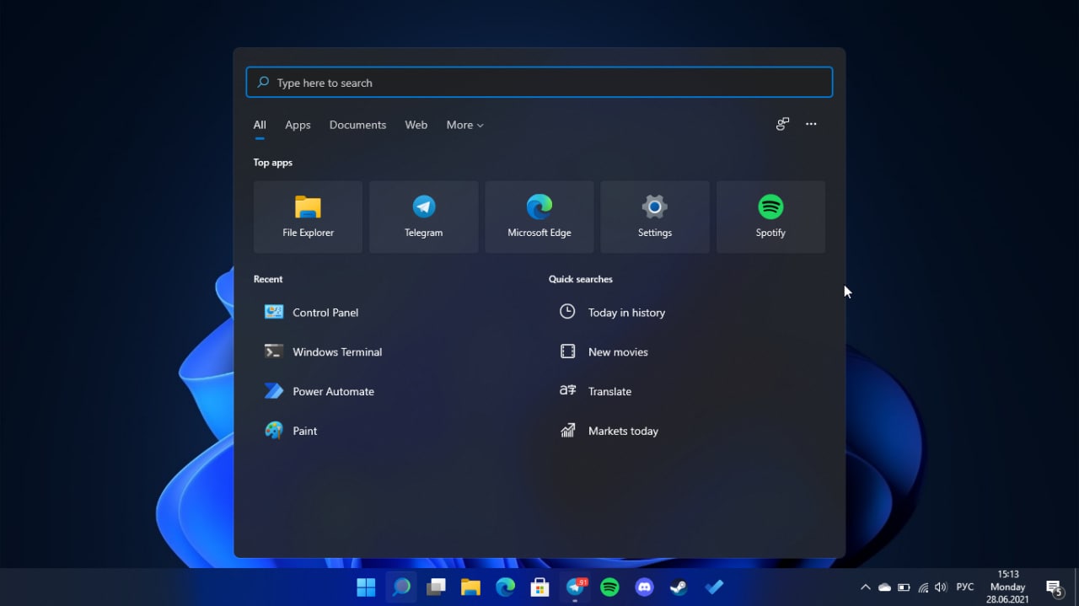Open search options ellipsis menu
The image size is (1079, 606).
[x=811, y=124]
